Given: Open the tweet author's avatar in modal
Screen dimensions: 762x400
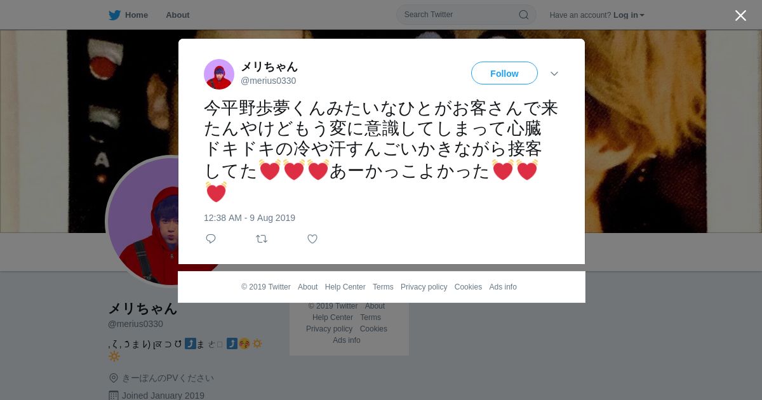Looking at the screenshot, I should 219,74.
